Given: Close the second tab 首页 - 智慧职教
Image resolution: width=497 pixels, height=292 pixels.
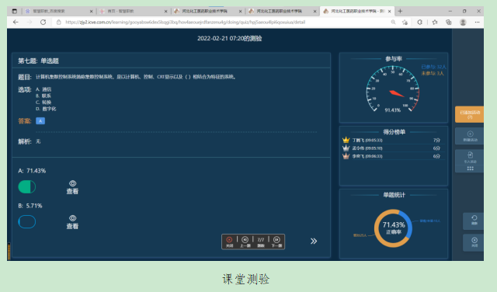Looking at the screenshot, I should pyautogui.click(x=165, y=11).
